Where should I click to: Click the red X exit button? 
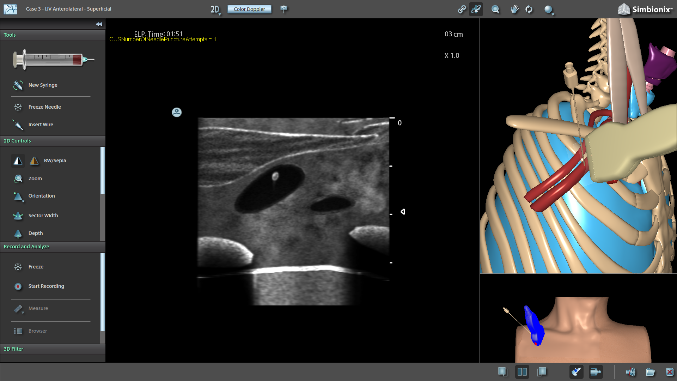pos(669,372)
